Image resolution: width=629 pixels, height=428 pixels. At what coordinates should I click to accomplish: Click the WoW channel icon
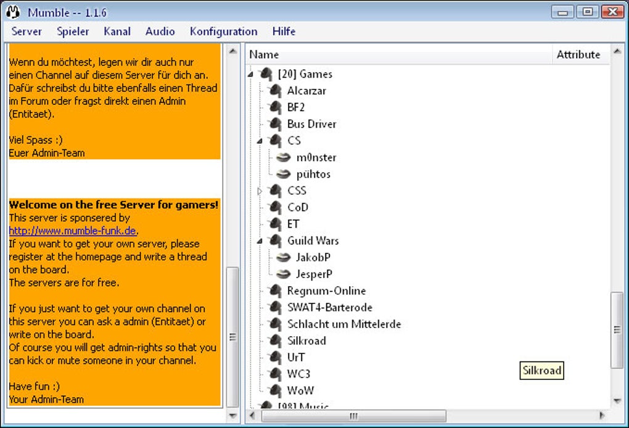[x=275, y=390]
